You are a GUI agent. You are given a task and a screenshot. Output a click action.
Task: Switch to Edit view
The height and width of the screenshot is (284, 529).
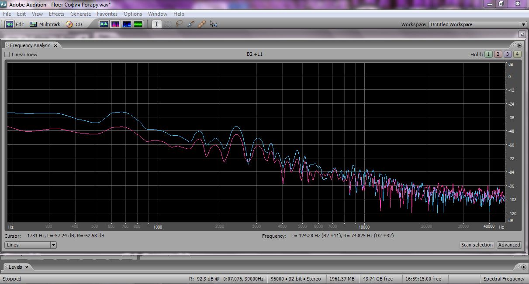coord(15,24)
